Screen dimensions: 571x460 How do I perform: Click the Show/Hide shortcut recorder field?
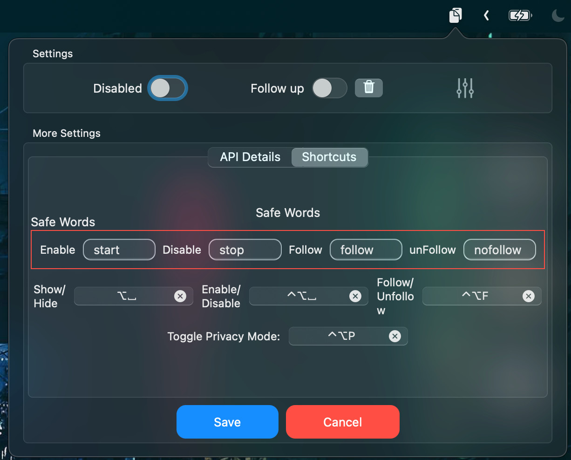(134, 296)
